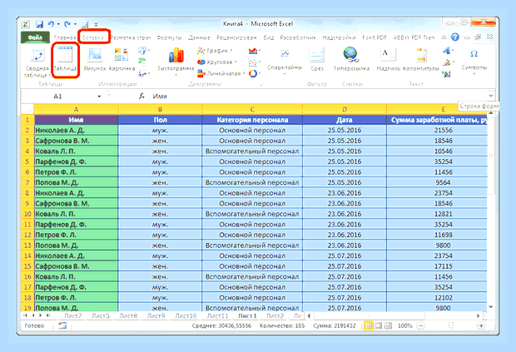Viewport: 516px width, 352px height.
Task: Switch to Page Layout view in status bar
Action: tap(379, 325)
